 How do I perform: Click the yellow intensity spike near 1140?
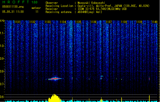149,98
